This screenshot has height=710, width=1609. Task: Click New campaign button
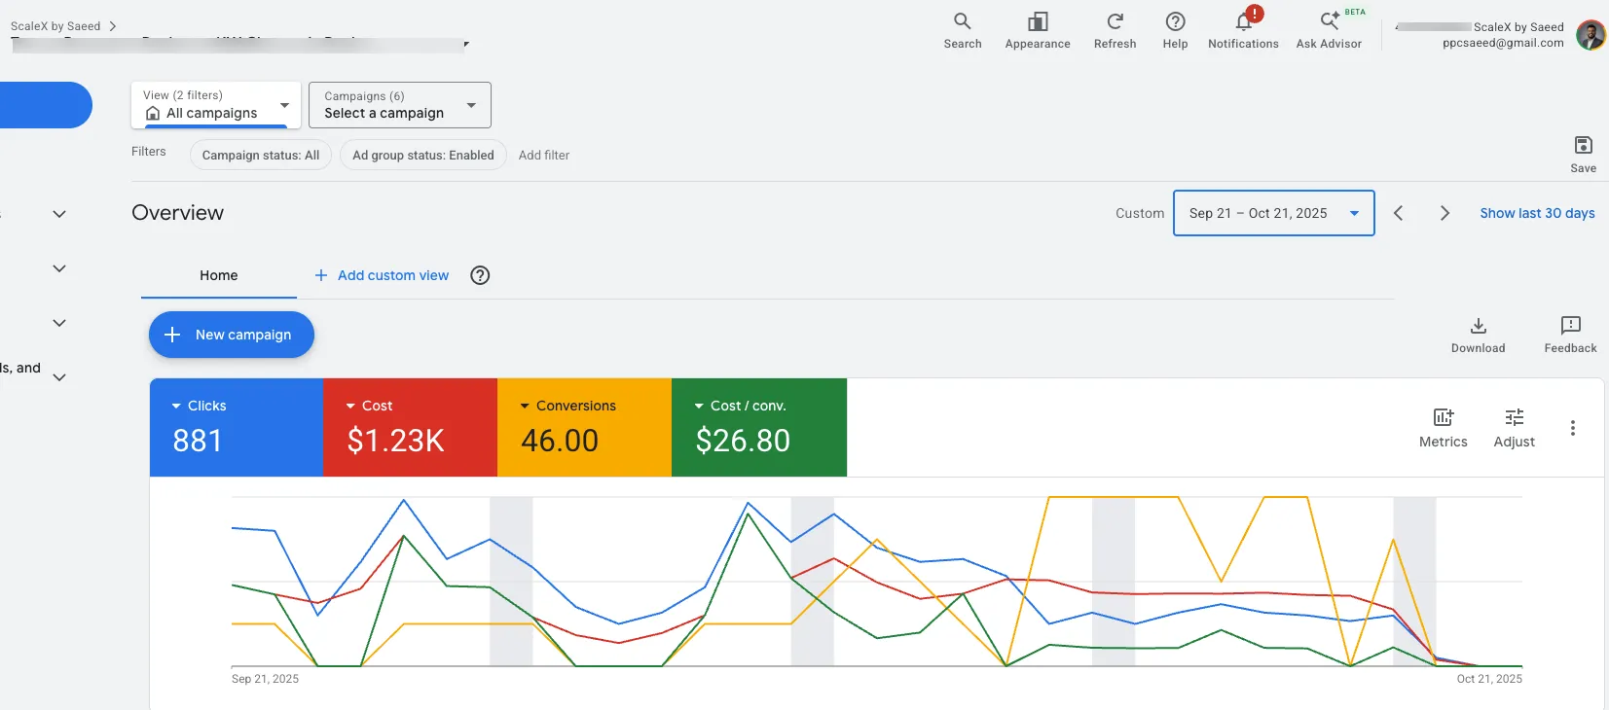pos(232,335)
